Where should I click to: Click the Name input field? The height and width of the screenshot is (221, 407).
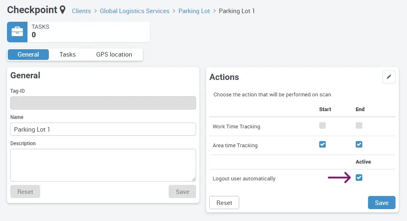click(x=103, y=129)
